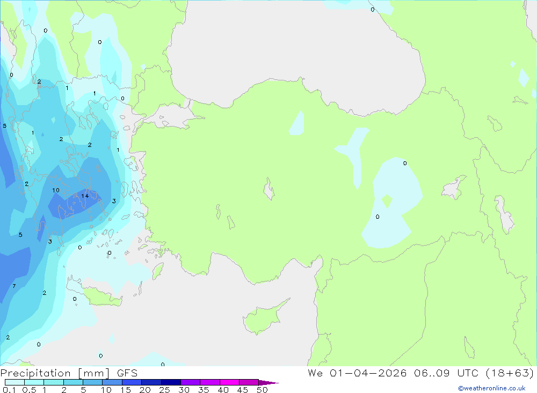This screenshot has width=537, height=393.
Task: Click the 1–2 mm legend color swatch
Action: click(x=54, y=382)
